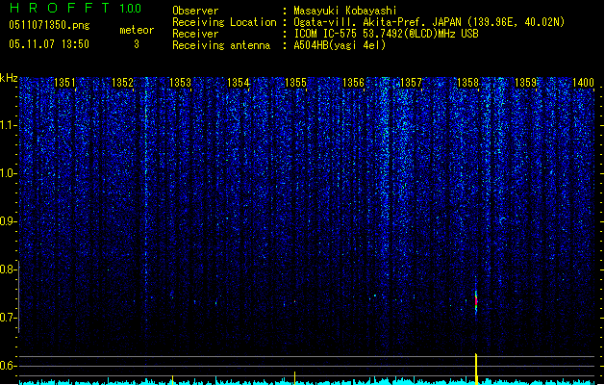605x385 pixels.
Task: Click the 1355 time marker
Action: [x=295, y=83]
